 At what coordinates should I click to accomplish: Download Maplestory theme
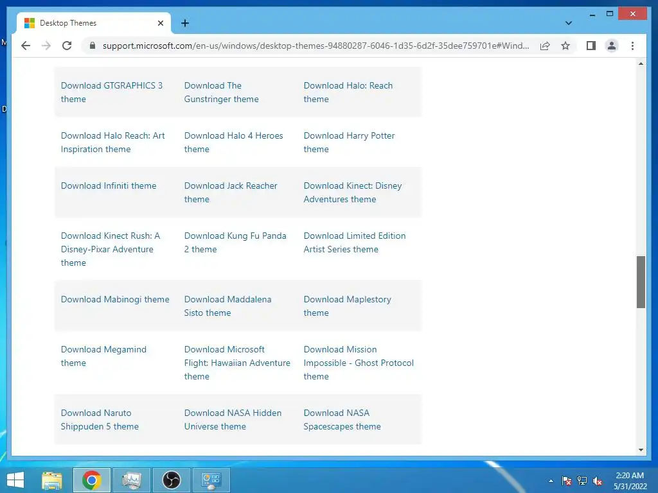click(348, 306)
